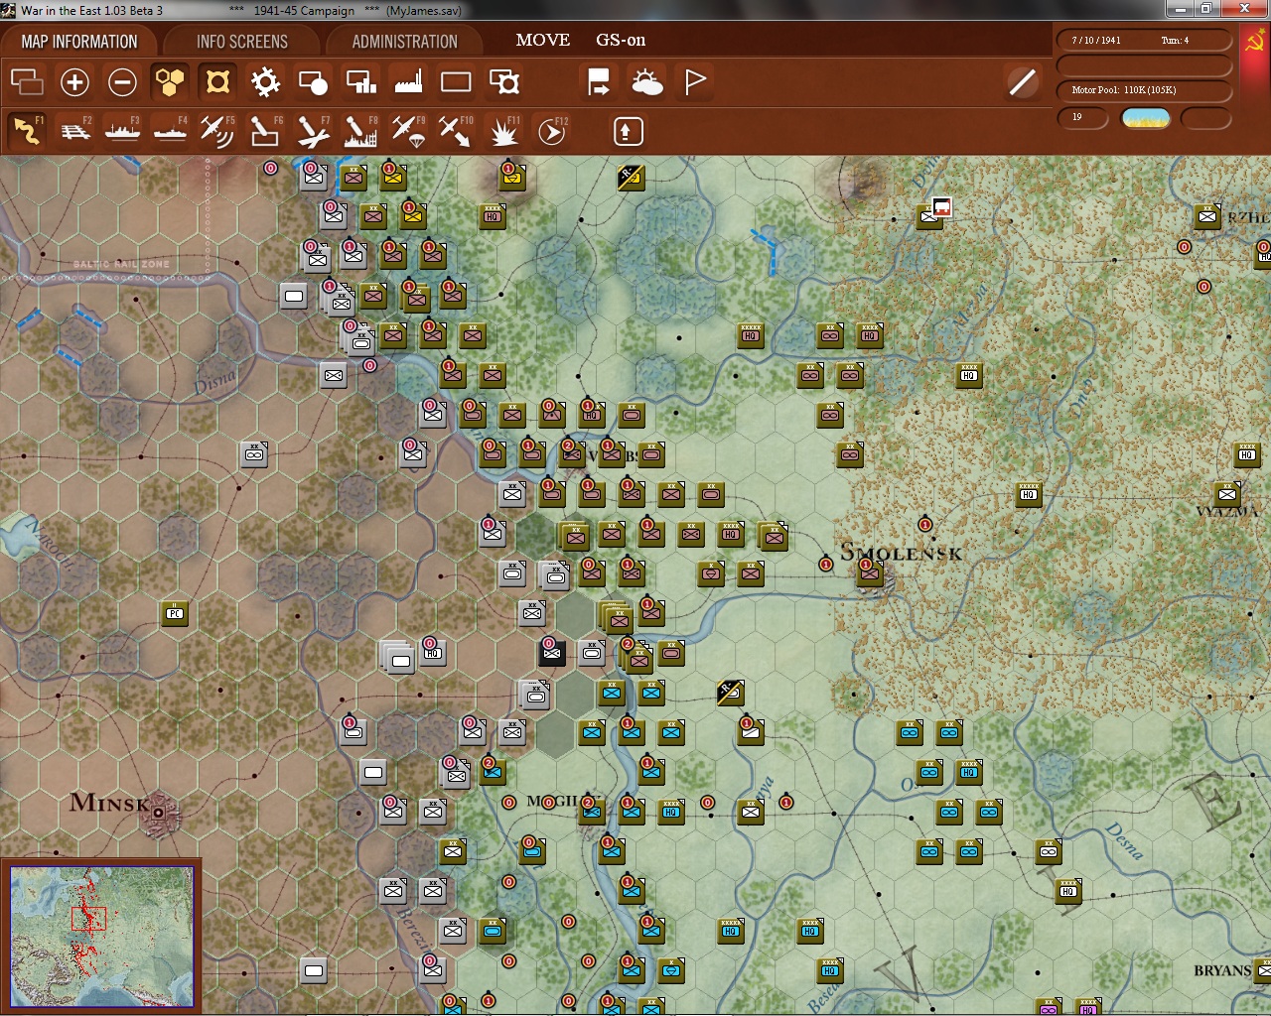Click the diagonal slash round button

pos(1022,81)
